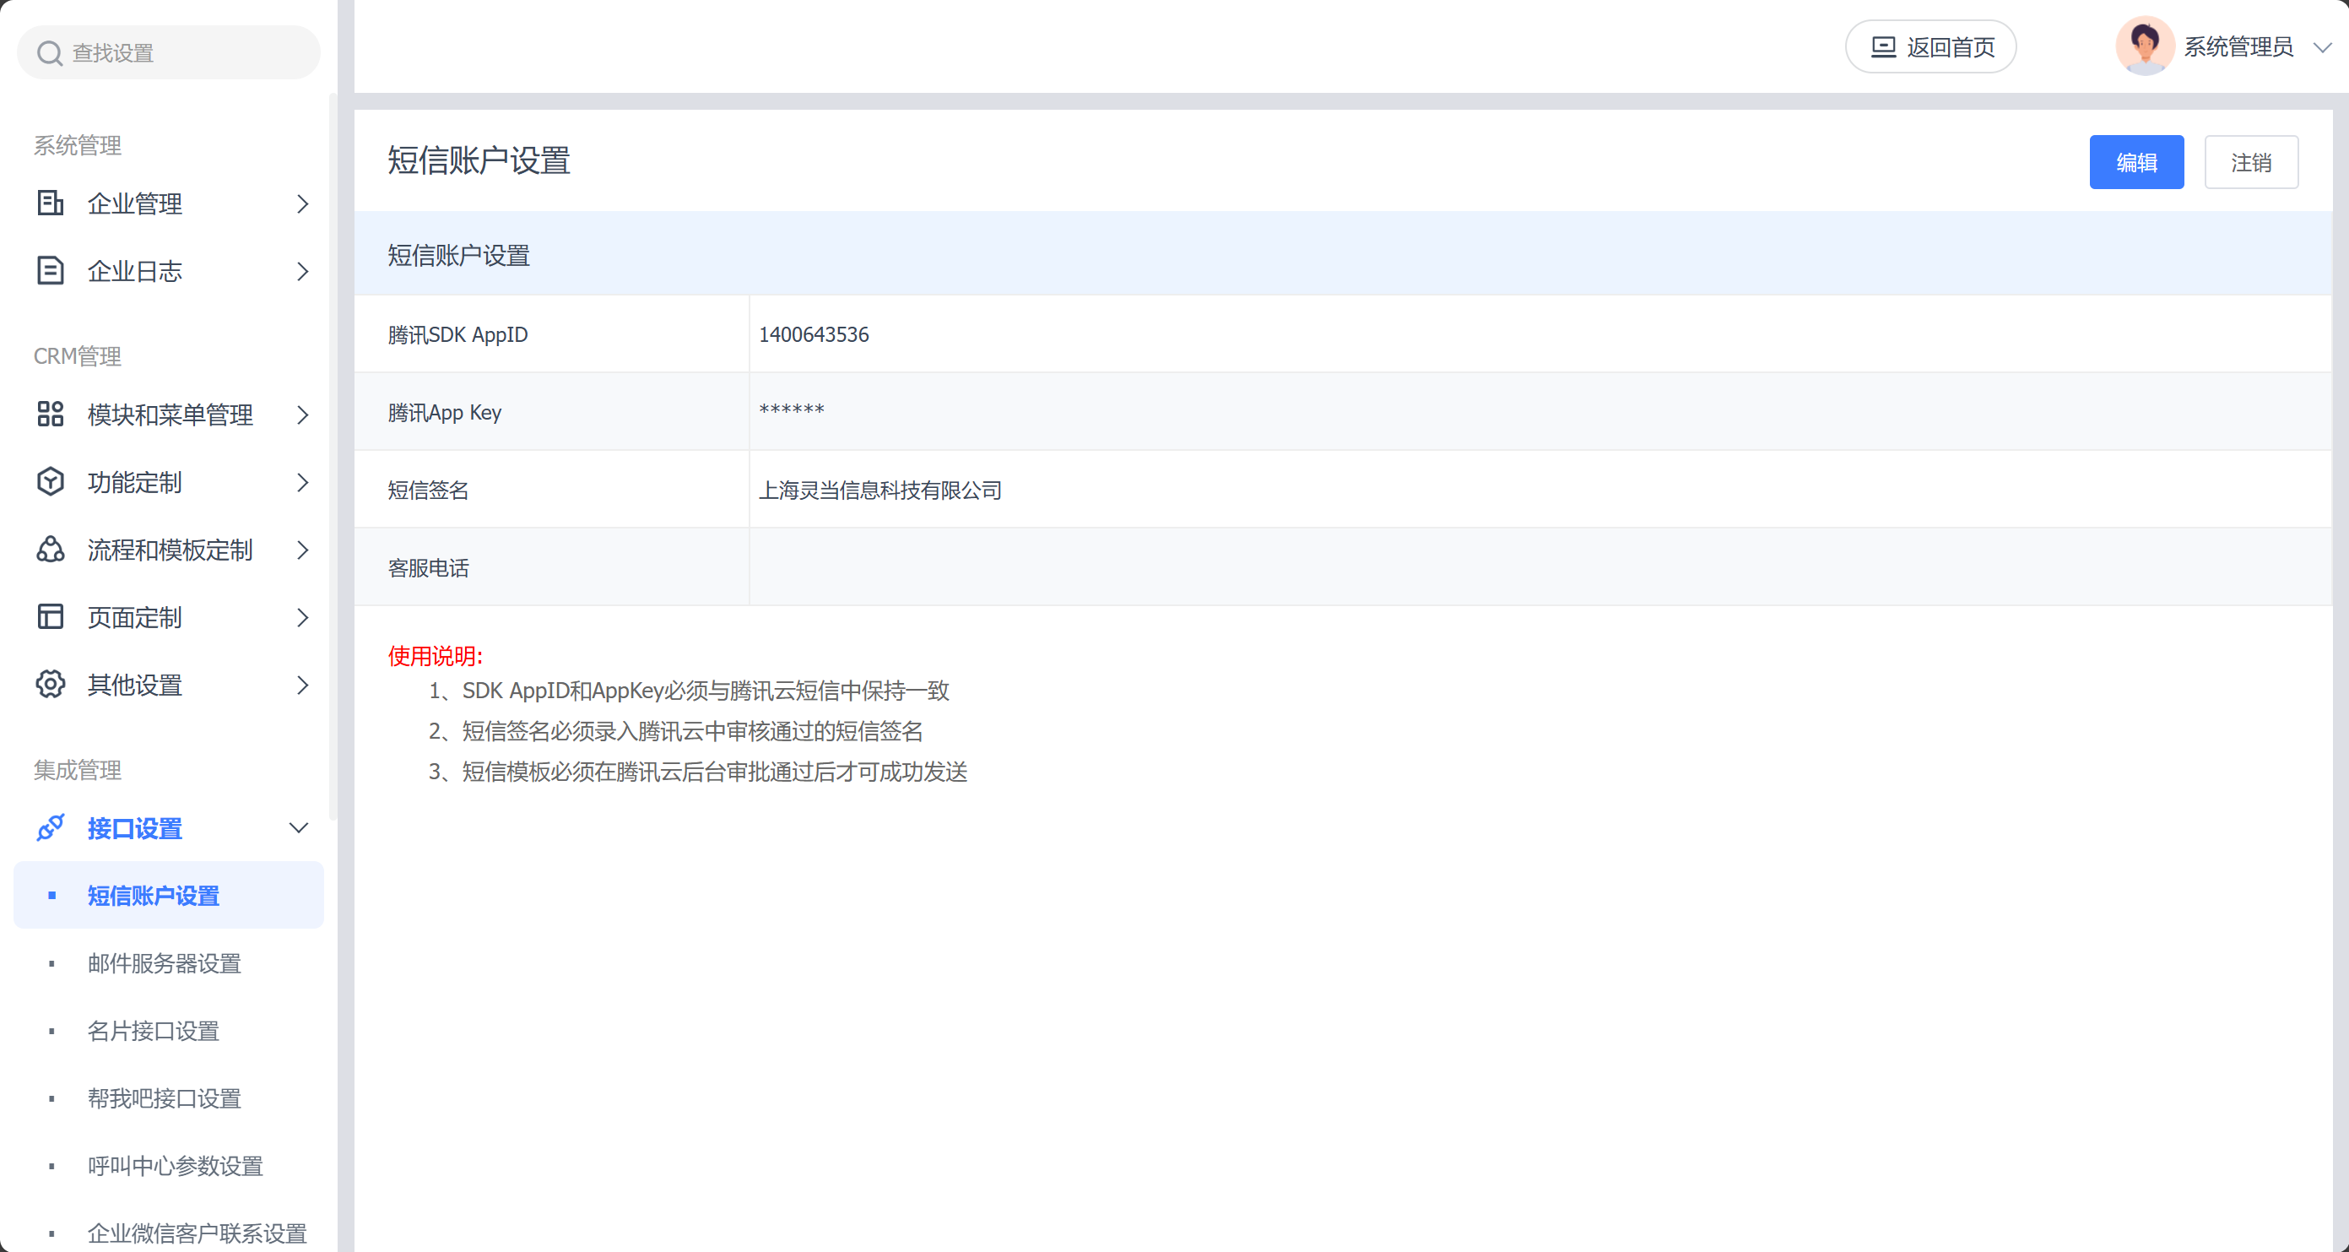The height and width of the screenshot is (1252, 2349).
Task: Click the 注销 button
Action: coord(2250,162)
